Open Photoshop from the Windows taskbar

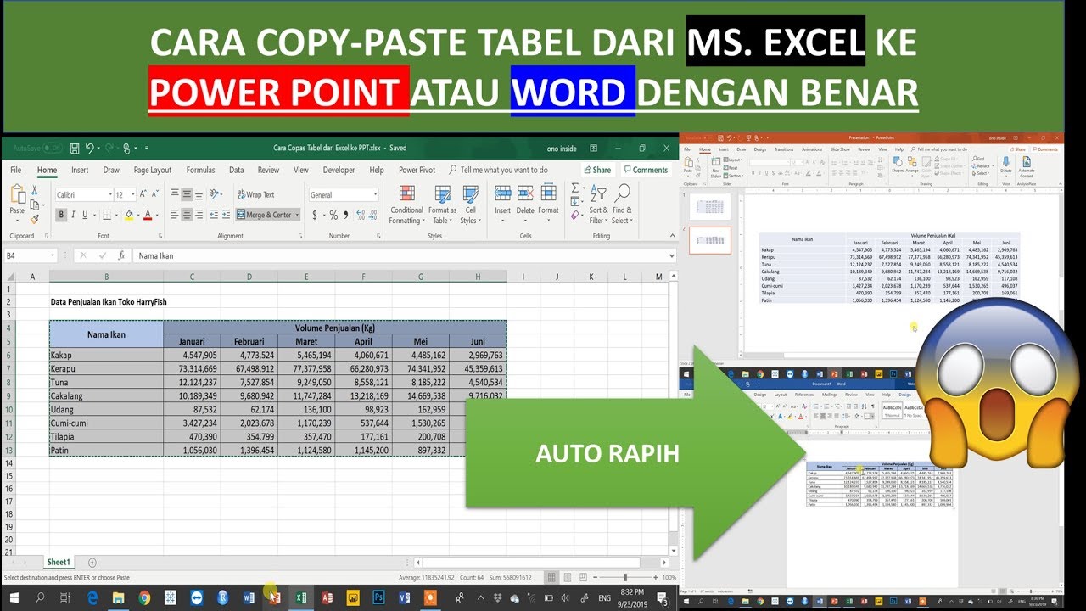click(378, 597)
